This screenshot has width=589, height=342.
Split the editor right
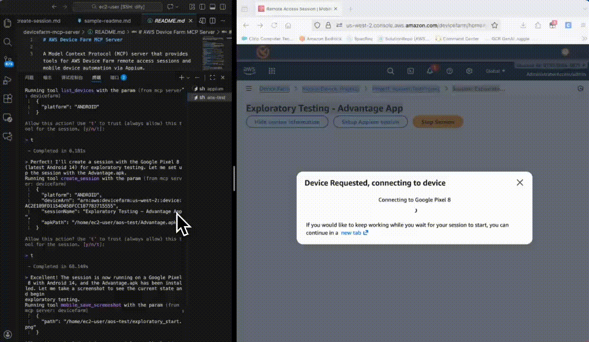tap(213, 21)
